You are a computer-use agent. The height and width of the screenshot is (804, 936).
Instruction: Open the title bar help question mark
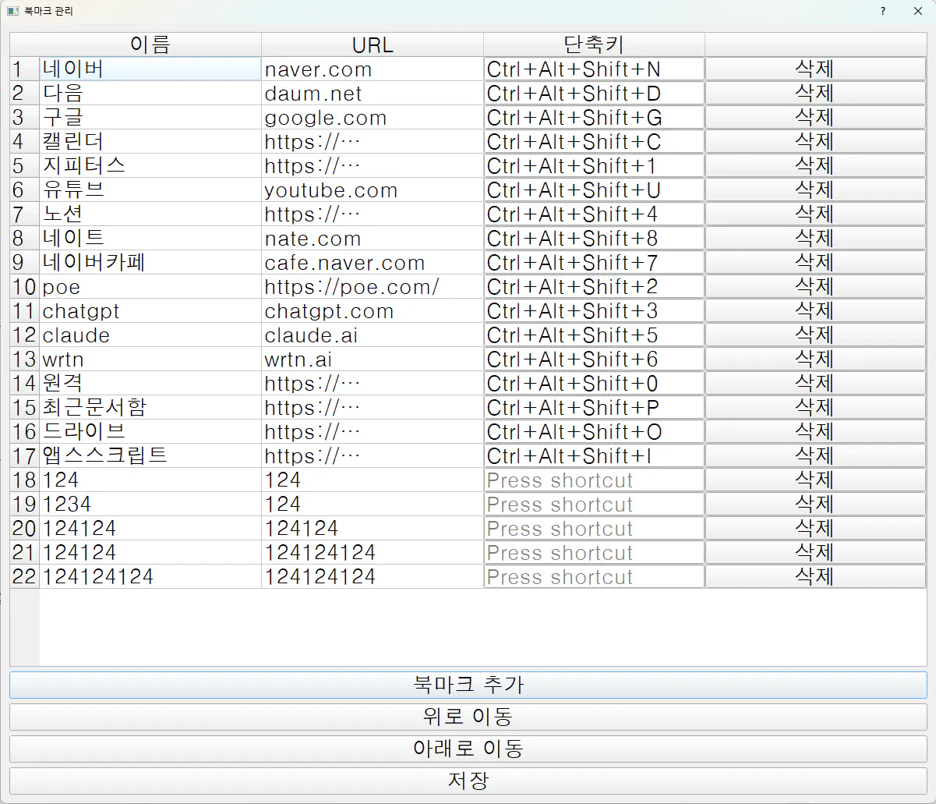pos(883,11)
